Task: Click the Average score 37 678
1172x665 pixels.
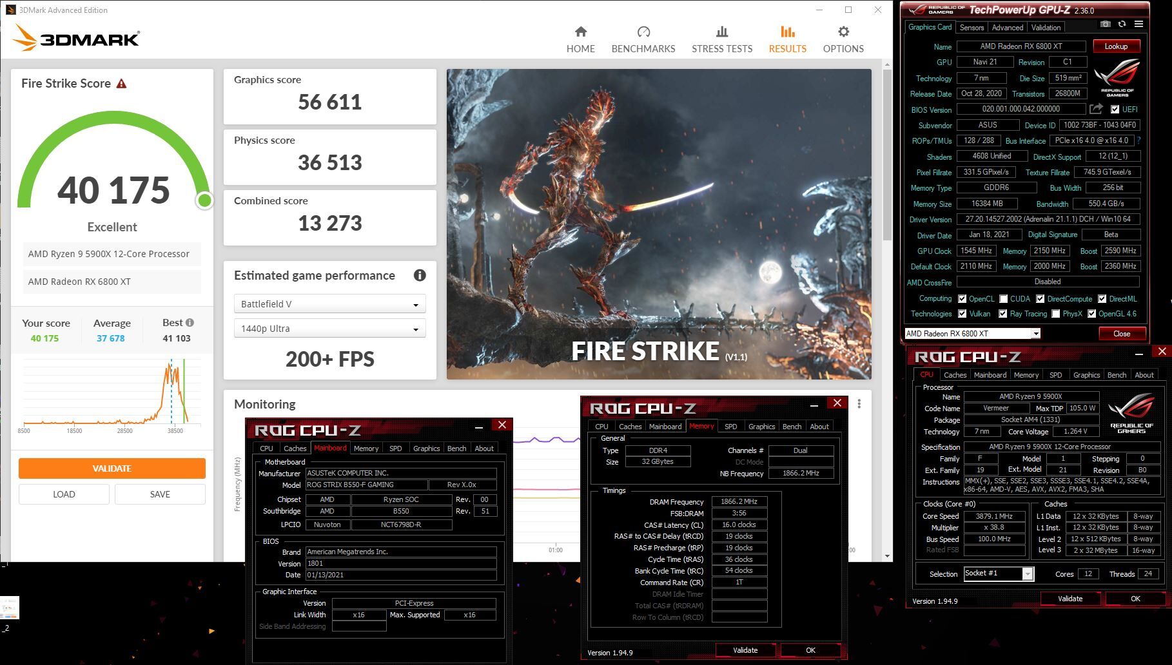Action: click(x=111, y=338)
